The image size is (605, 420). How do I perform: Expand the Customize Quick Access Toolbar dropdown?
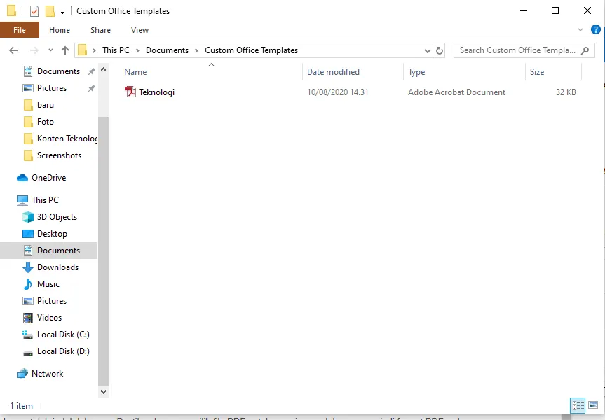(62, 12)
